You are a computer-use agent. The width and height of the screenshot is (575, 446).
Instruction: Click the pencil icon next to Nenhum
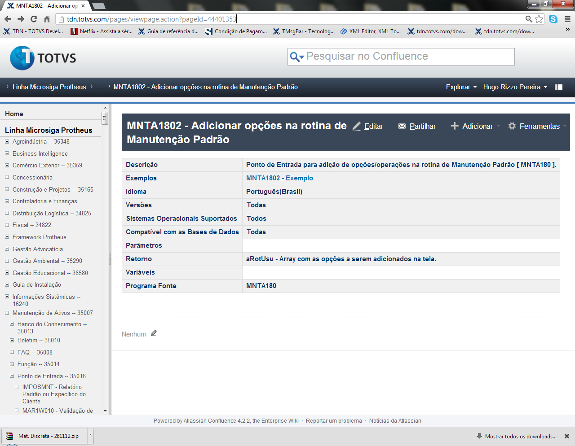tap(154, 333)
